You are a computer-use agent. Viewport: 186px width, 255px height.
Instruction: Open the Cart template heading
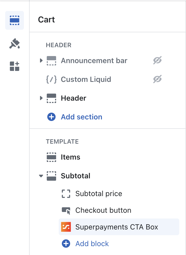click(46, 20)
